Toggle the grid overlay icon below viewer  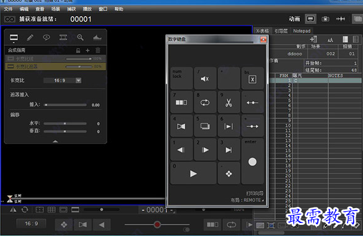[51, 210]
